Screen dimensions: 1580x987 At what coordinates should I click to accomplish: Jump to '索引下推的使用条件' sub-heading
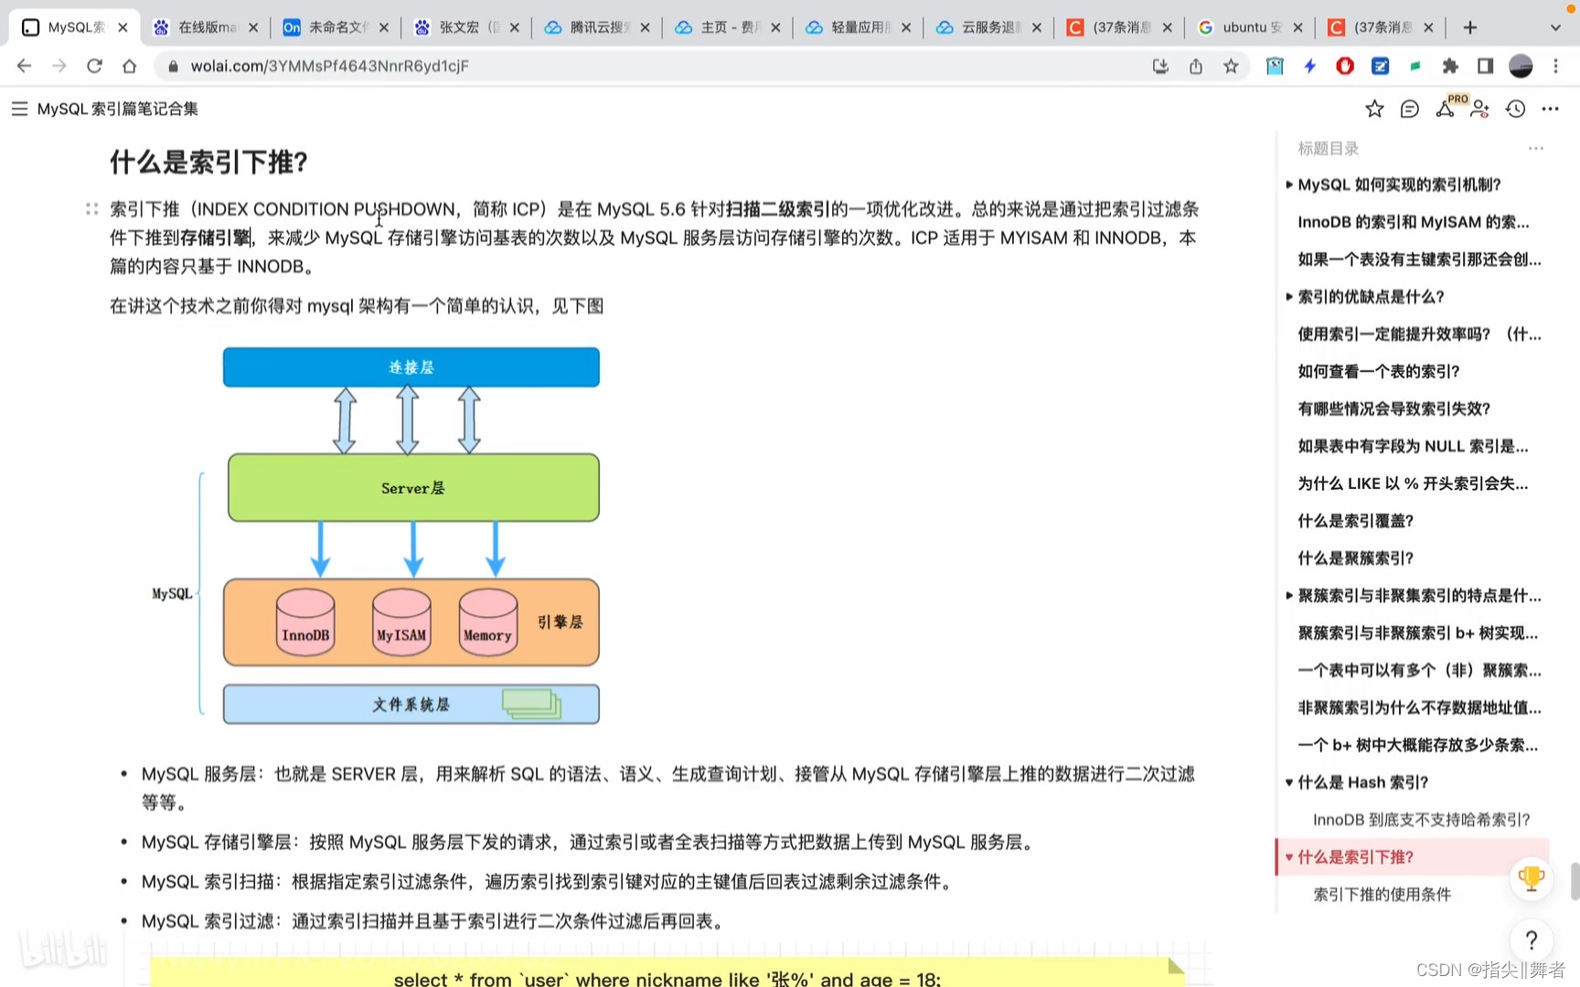click(1382, 895)
